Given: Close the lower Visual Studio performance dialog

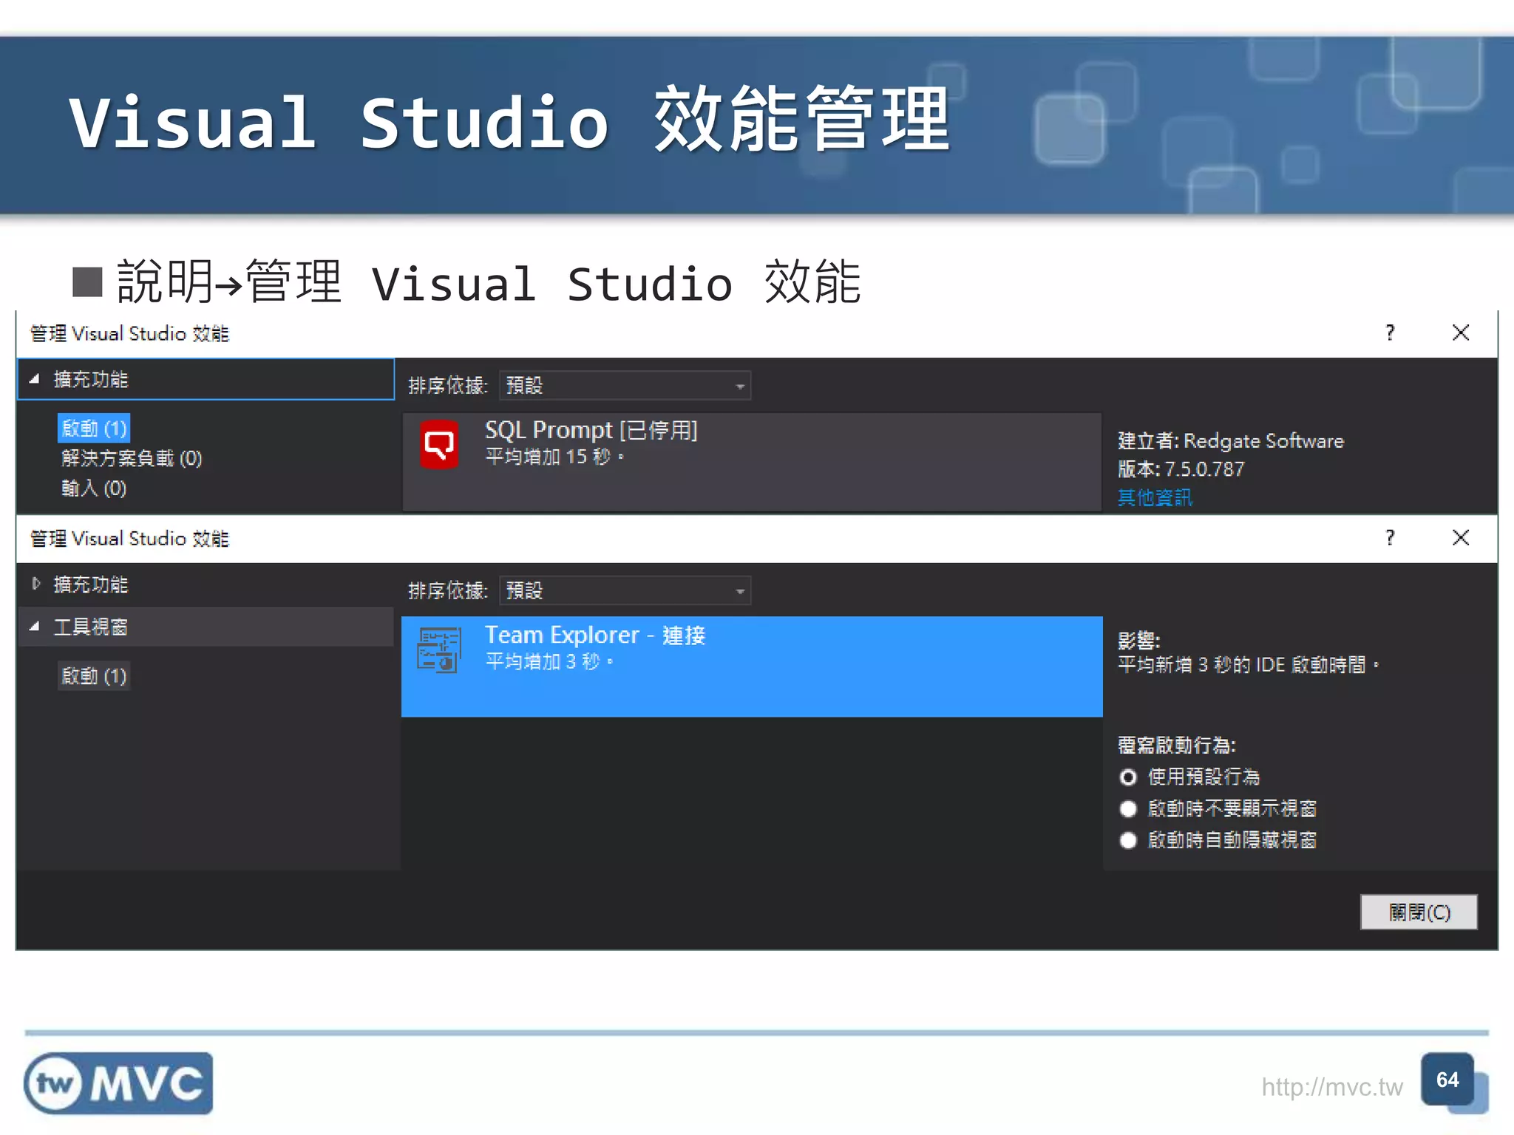Looking at the screenshot, I should point(1460,537).
